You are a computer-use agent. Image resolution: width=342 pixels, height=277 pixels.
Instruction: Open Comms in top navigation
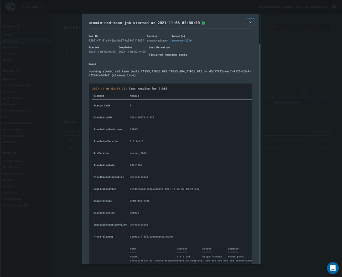click(x=288, y=7)
